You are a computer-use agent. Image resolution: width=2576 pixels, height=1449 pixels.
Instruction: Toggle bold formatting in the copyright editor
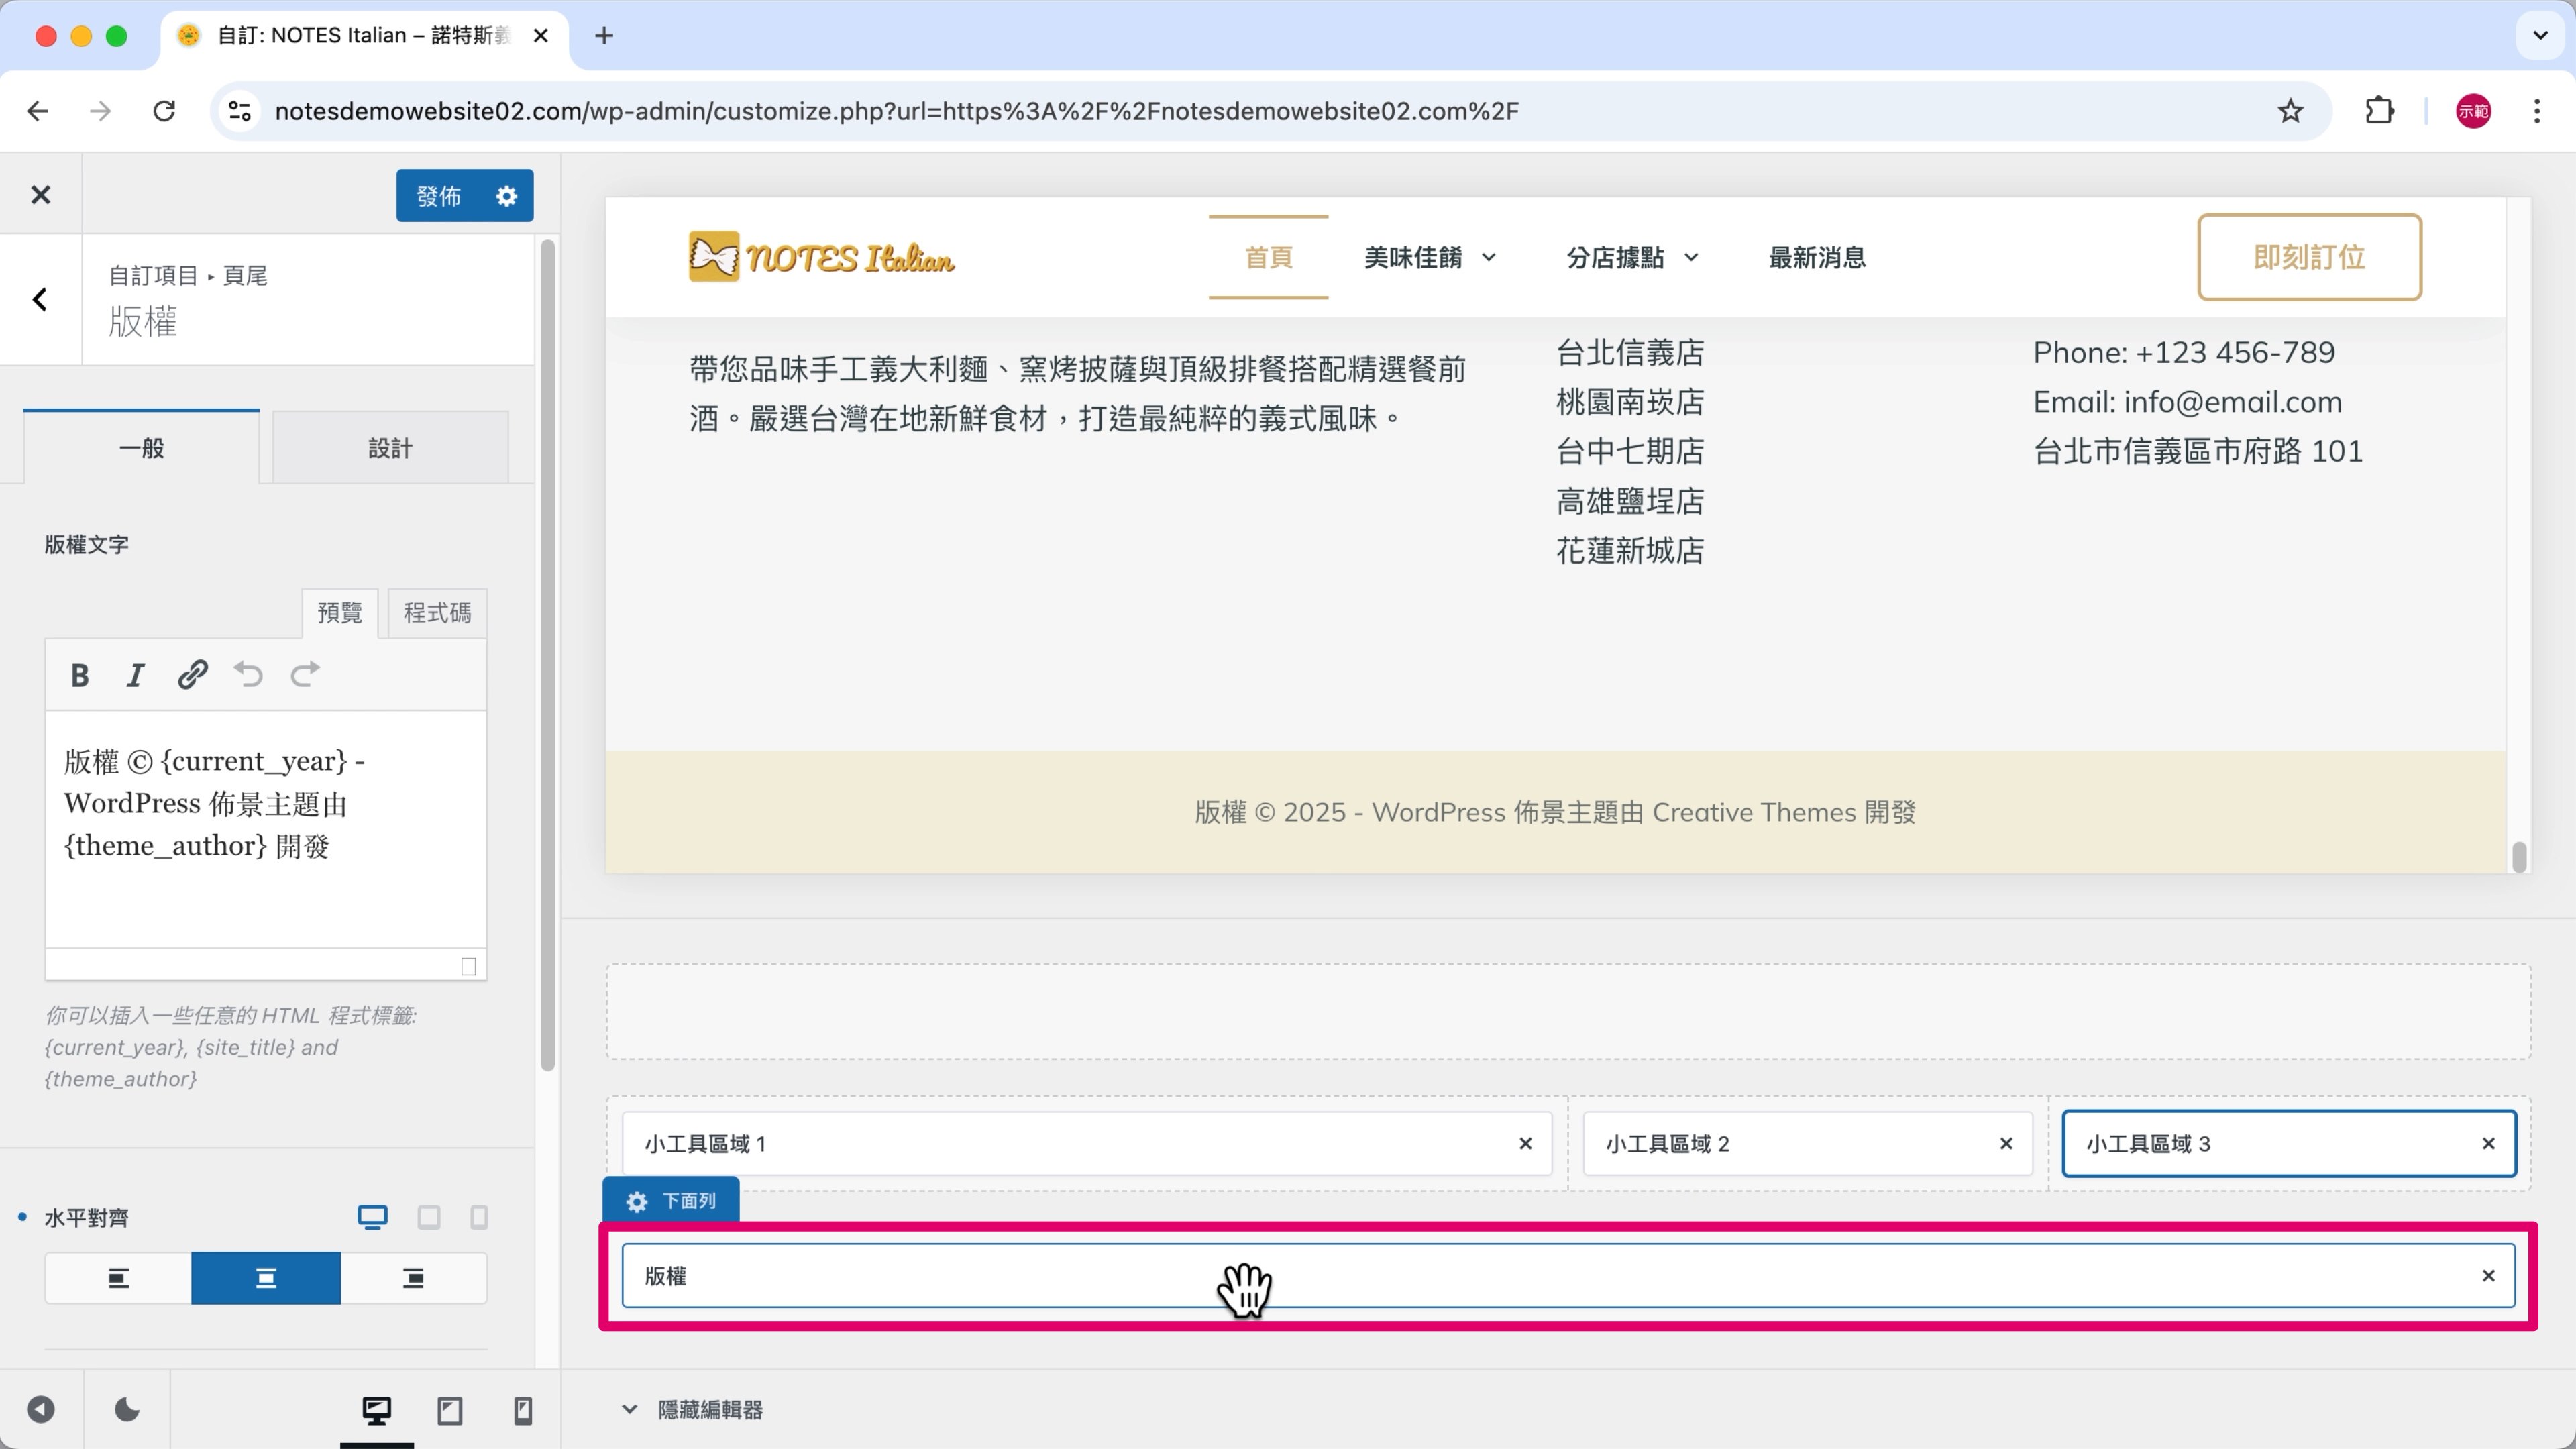click(x=79, y=674)
